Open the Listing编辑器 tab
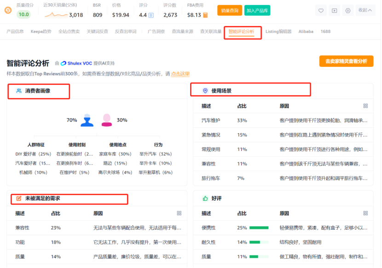The height and width of the screenshot is (268, 382). [278, 31]
